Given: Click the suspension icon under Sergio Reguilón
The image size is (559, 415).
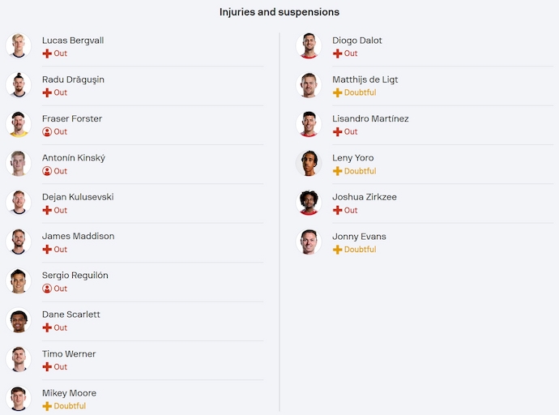Looking at the screenshot, I should click(x=47, y=289).
